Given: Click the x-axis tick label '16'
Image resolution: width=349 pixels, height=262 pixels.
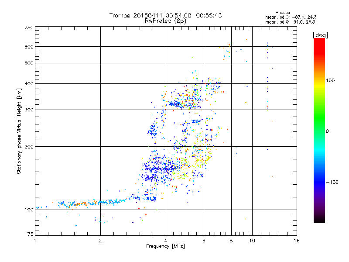Looking at the screenshot, I should point(297,241).
